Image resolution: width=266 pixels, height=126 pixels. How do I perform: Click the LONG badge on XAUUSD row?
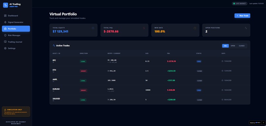click(x=83, y=100)
